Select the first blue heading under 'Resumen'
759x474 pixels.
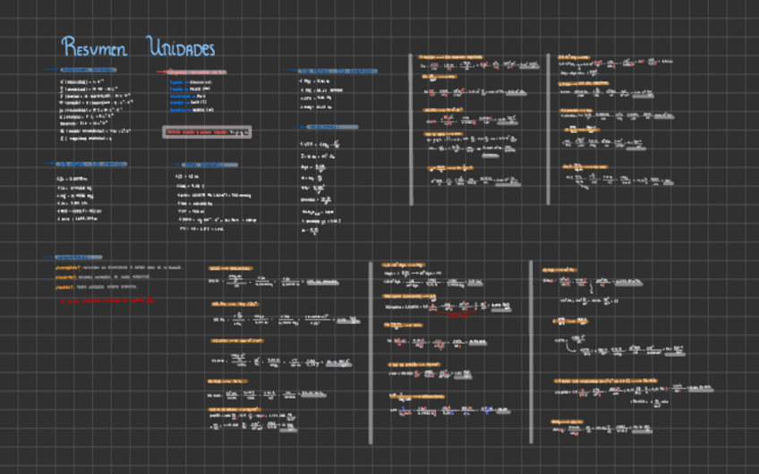coord(90,70)
